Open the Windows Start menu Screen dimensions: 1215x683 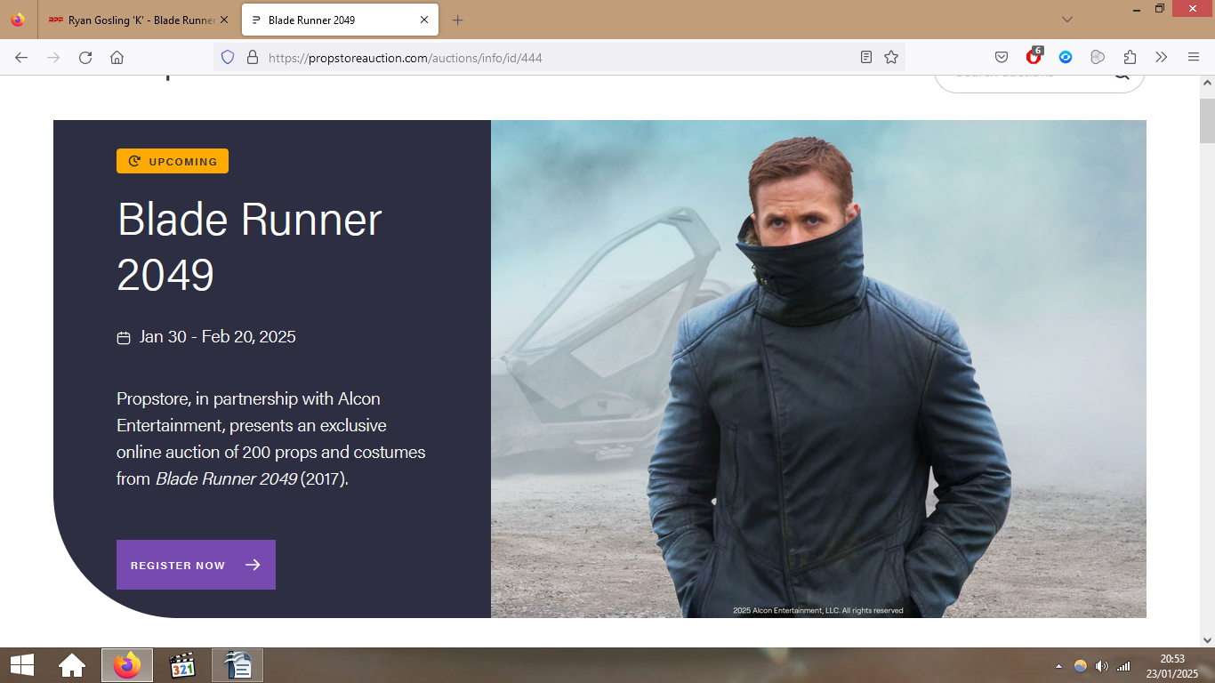tap(21, 665)
